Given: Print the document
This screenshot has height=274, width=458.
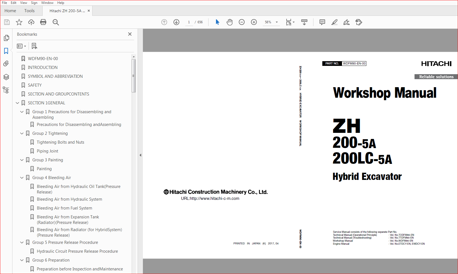Looking at the screenshot, I should point(43,22).
